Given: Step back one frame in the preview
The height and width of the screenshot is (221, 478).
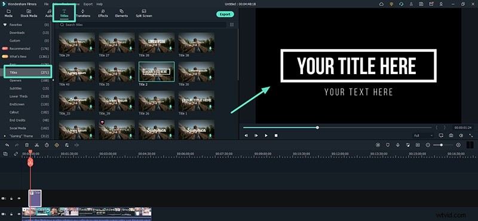Looking at the screenshot, I should coord(246,136).
